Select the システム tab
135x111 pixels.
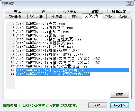(70, 12)
